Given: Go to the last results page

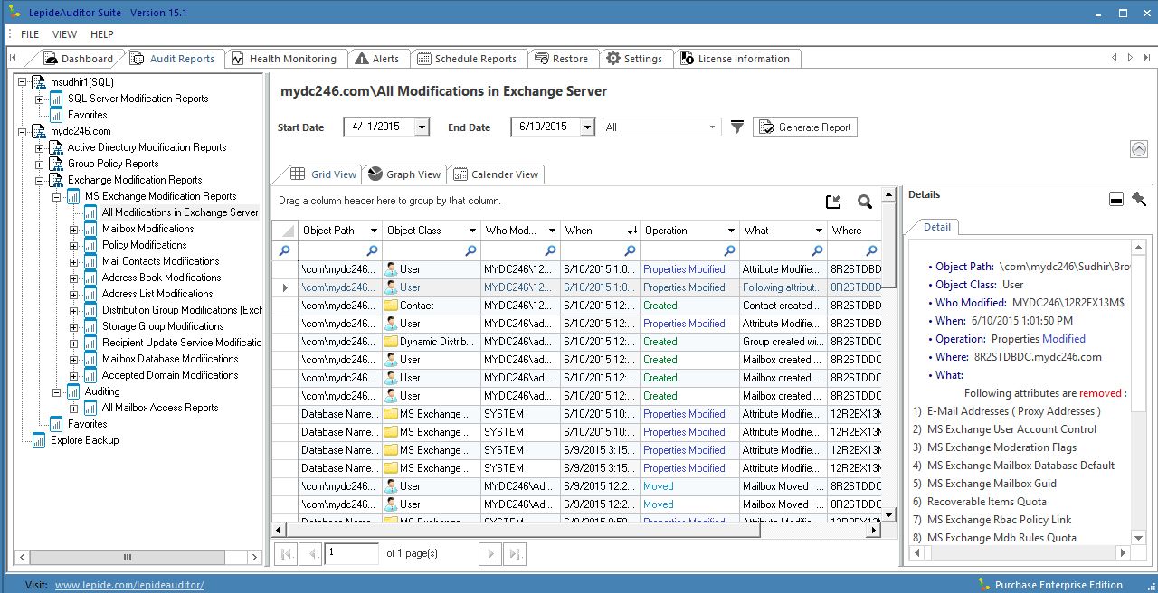Looking at the screenshot, I should 515,553.
